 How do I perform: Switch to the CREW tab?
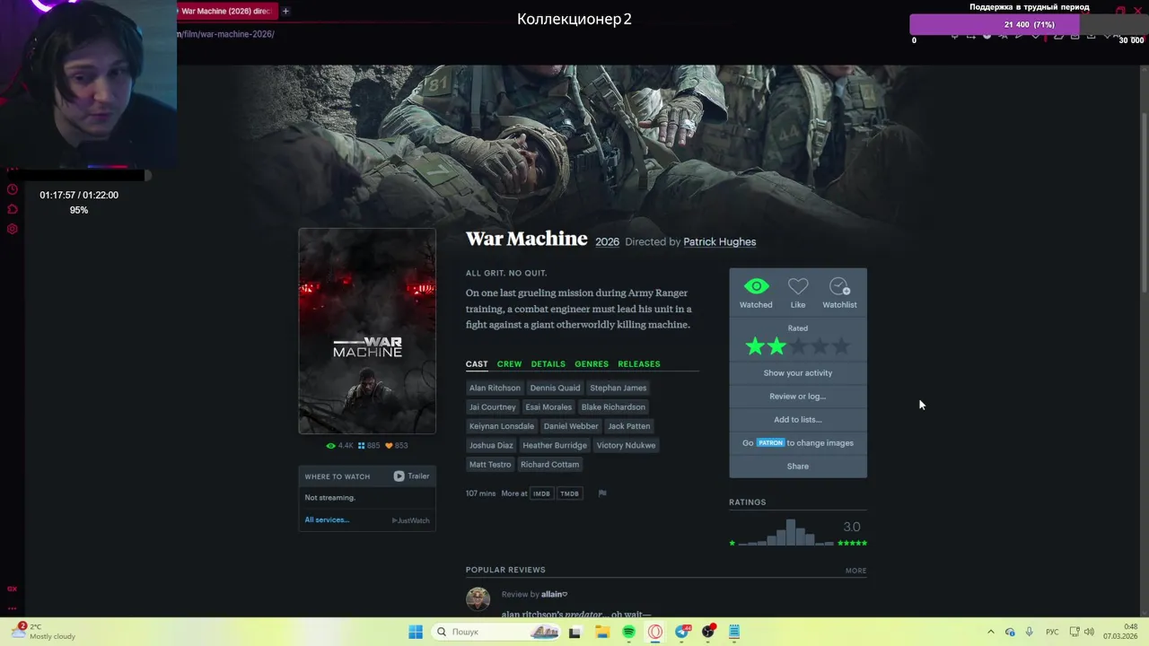pos(509,364)
